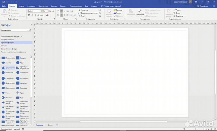Switch to the Draw (Рисование) tab
The height and width of the screenshot is (131, 217).
point(31,6)
